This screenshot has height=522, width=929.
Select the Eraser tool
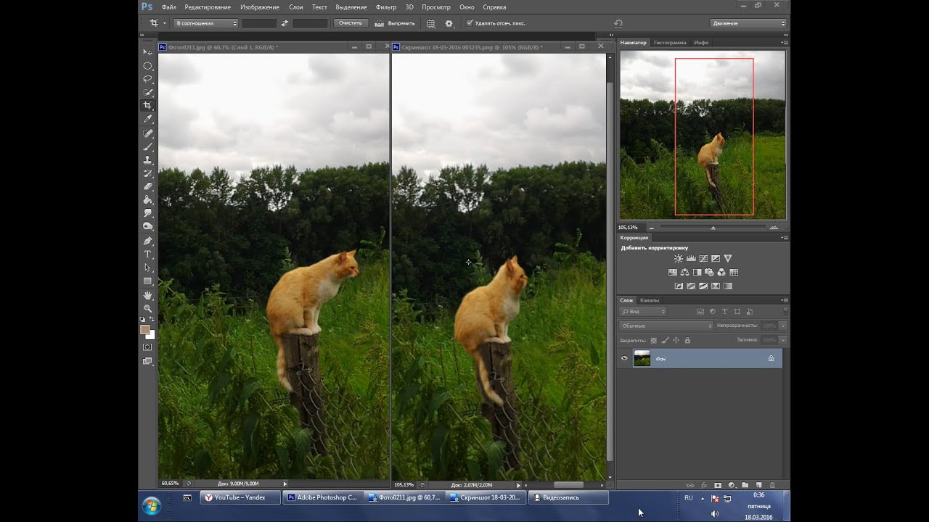pyautogui.click(x=147, y=186)
